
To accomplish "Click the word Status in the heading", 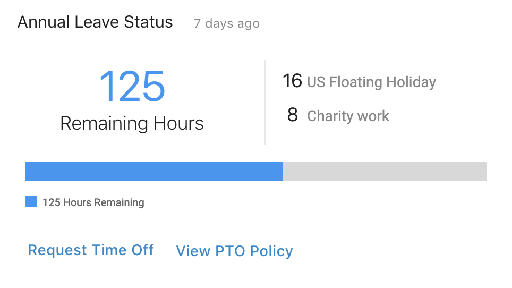I will (148, 22).
